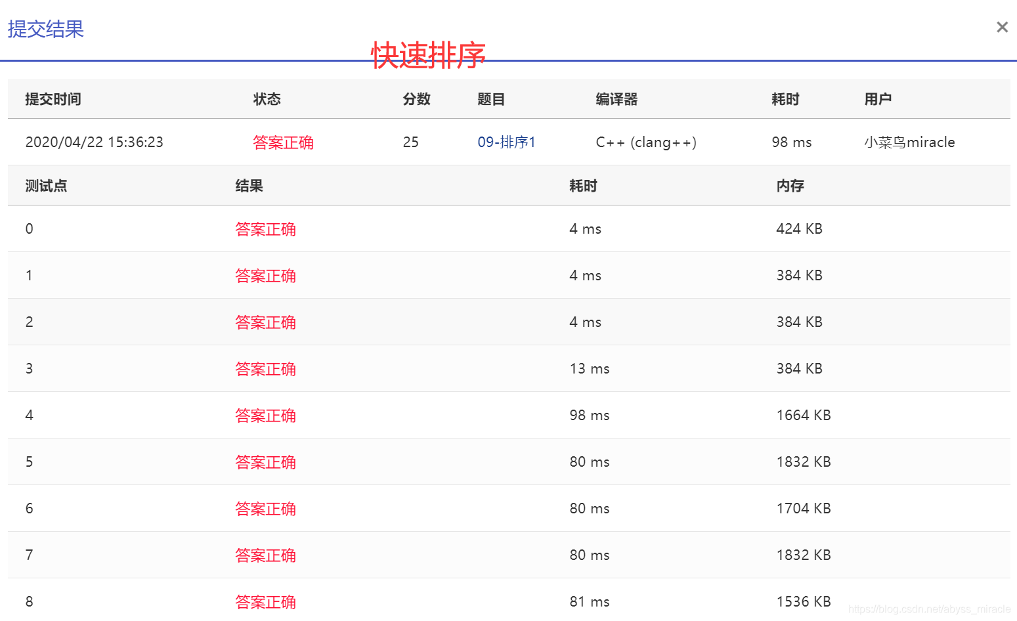Image resolution: width=1017 pixels, height=621 pixels.
Task: Select the username 小菜鸟miracle
Action: pyautogui.click(x=910, y=142)
